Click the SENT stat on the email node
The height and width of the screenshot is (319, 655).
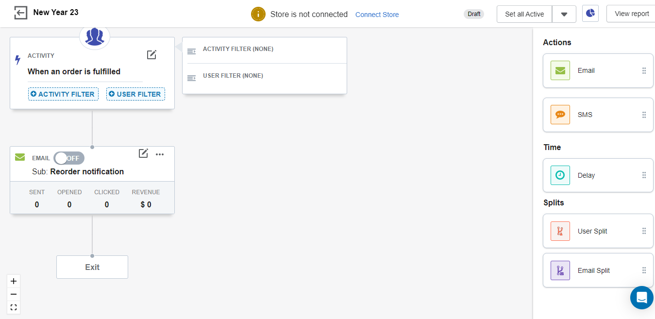pyautogui.click(x=37, y=198)
